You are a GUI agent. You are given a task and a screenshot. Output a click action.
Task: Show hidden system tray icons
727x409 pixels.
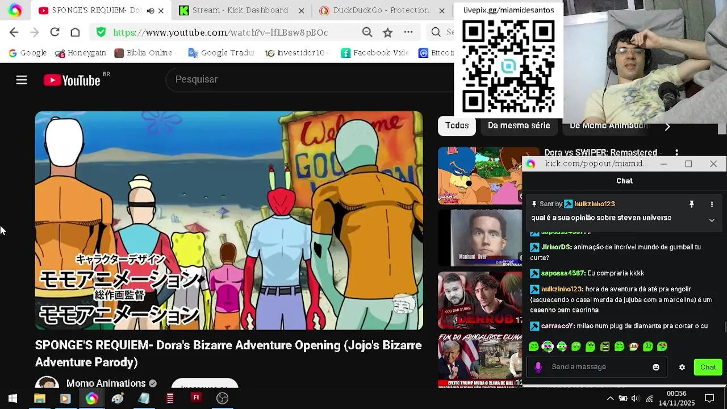(x=610, y=398)
